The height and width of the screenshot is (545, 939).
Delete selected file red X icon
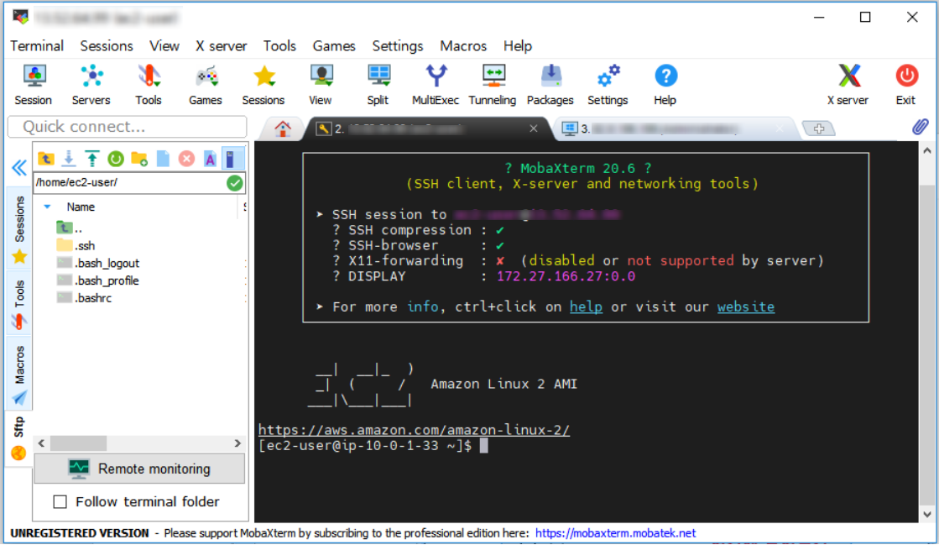click(187, 159)
